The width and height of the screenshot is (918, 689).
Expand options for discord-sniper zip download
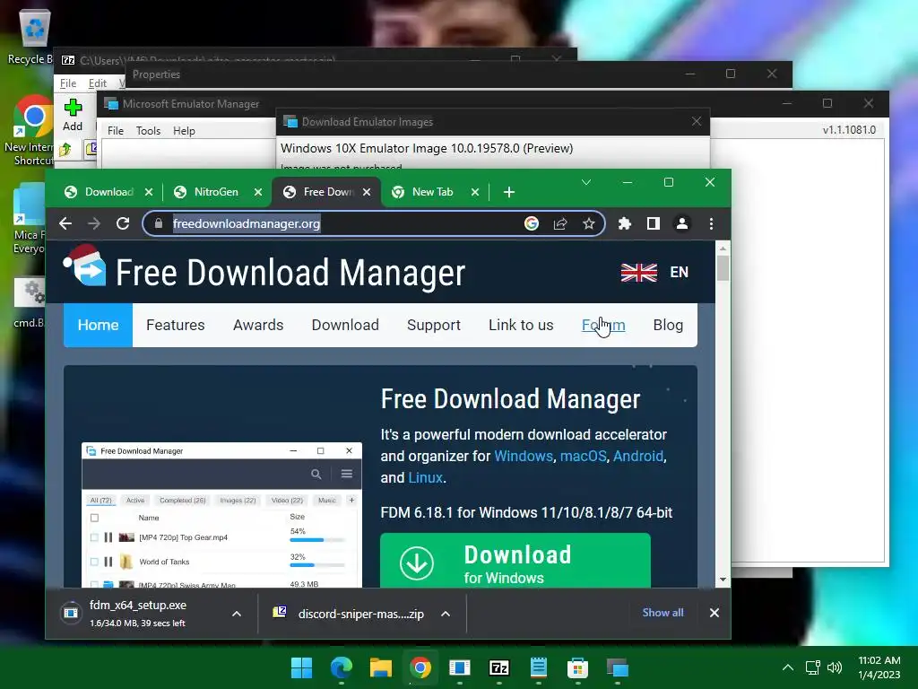446,614
